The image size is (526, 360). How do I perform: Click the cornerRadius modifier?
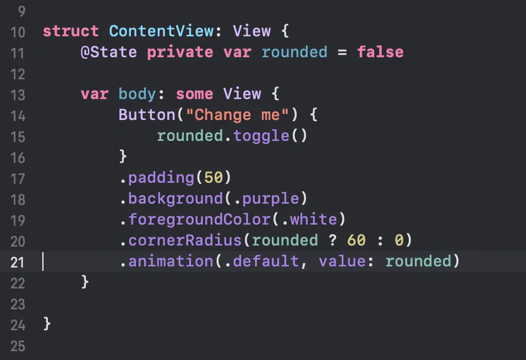point(185,241)
